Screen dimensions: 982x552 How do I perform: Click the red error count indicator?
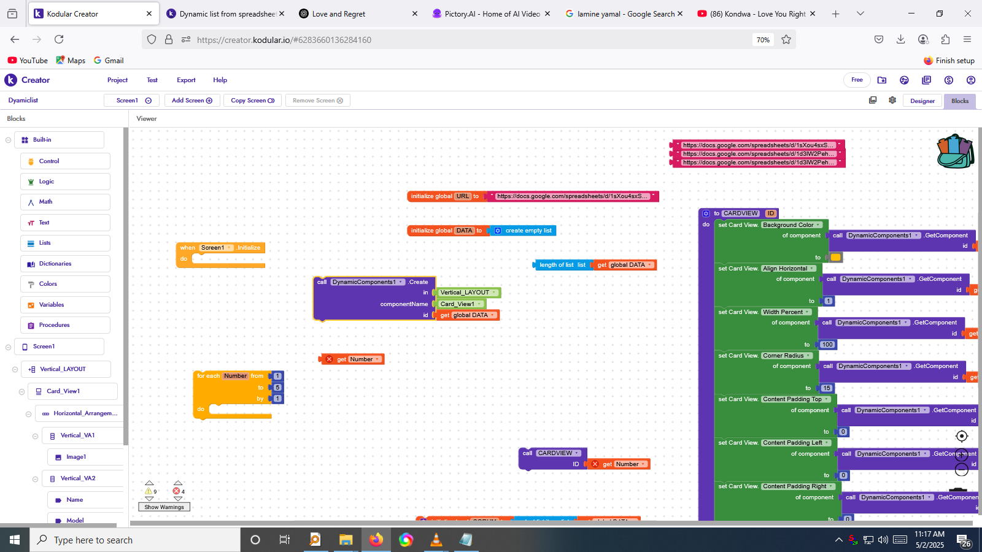pos(177,491)
